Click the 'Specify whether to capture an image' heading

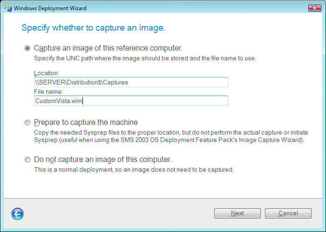(x=94, y=27)
